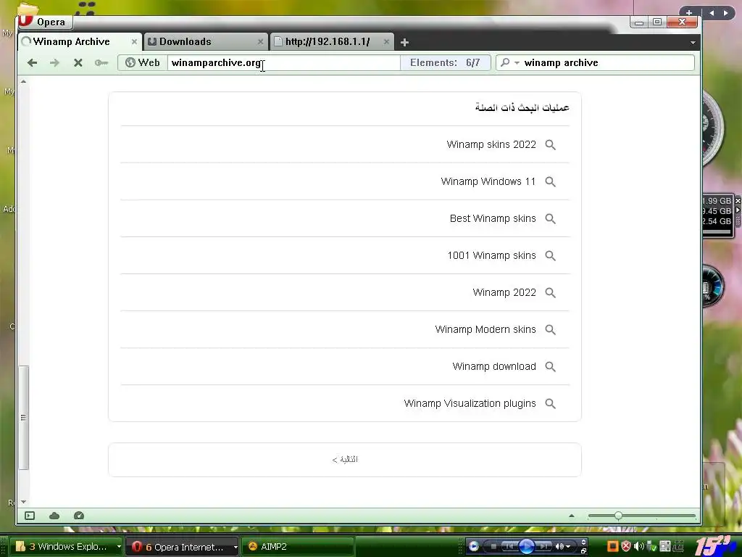Screen dimensions: 742x557
Task: Click the Windows Media Player logo icon
Action: click(x=474, y=547)
